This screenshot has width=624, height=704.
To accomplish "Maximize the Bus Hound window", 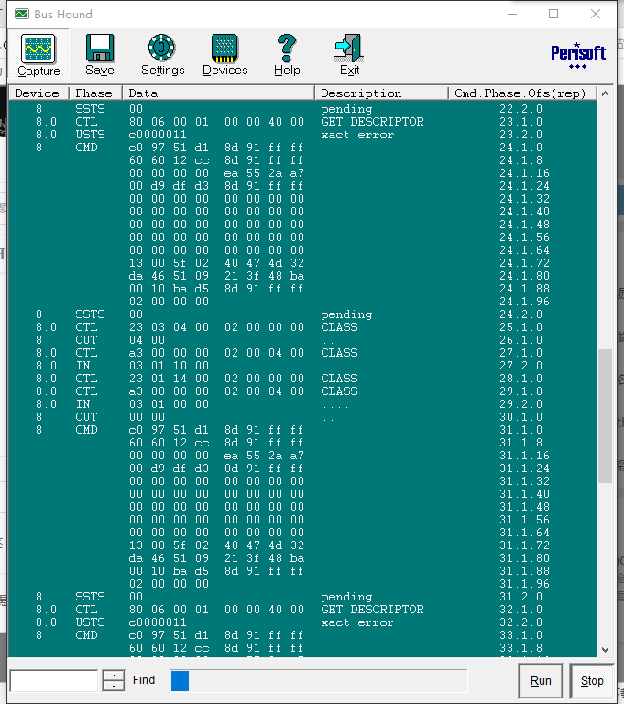I will [553, 14].
